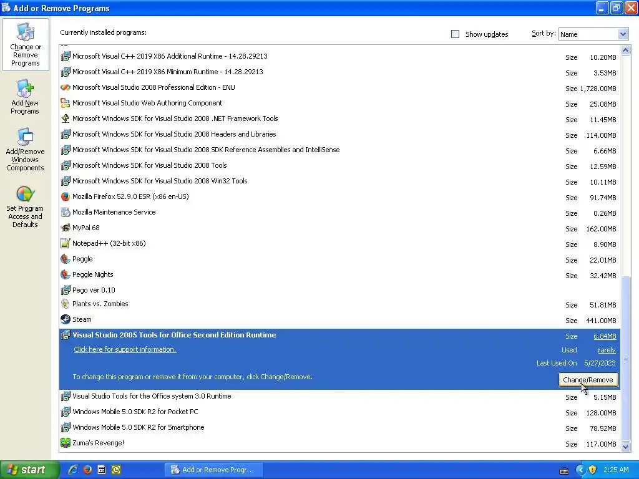Click the Windows Mobile 5.0 SDK Smartphone icon
Image resolution: width=639 pixels, height=479 pixels.
click(65, 427)
